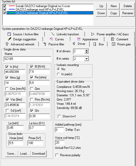The height and width of the screenshot is (166, 136).
Task: Click the Source / Active filter tab icon
Action: point(9,34)
